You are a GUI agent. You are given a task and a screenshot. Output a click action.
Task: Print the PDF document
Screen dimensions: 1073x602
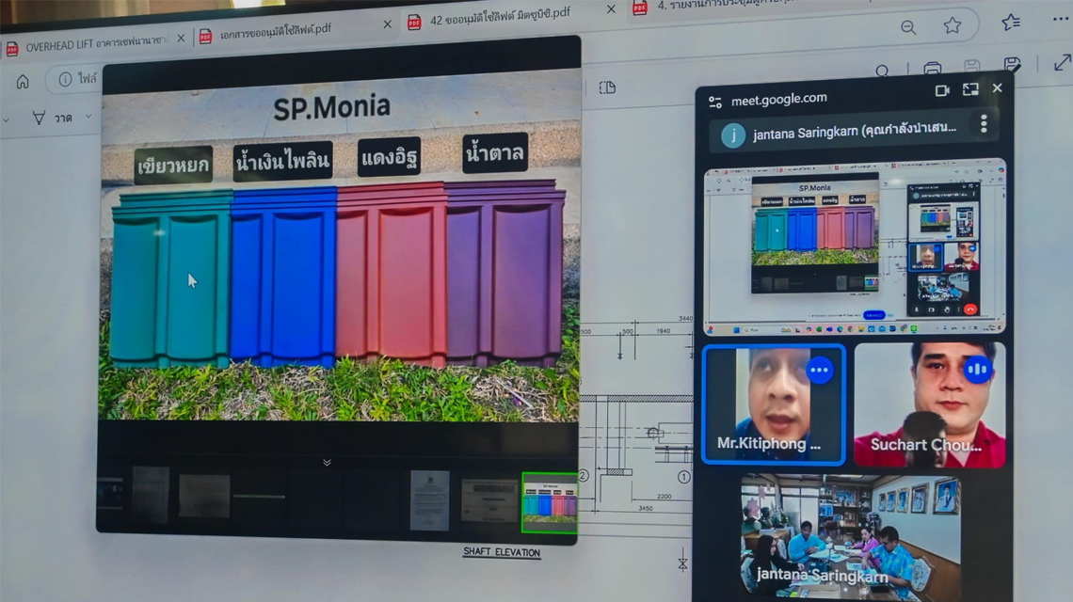[x=932, y=68]
